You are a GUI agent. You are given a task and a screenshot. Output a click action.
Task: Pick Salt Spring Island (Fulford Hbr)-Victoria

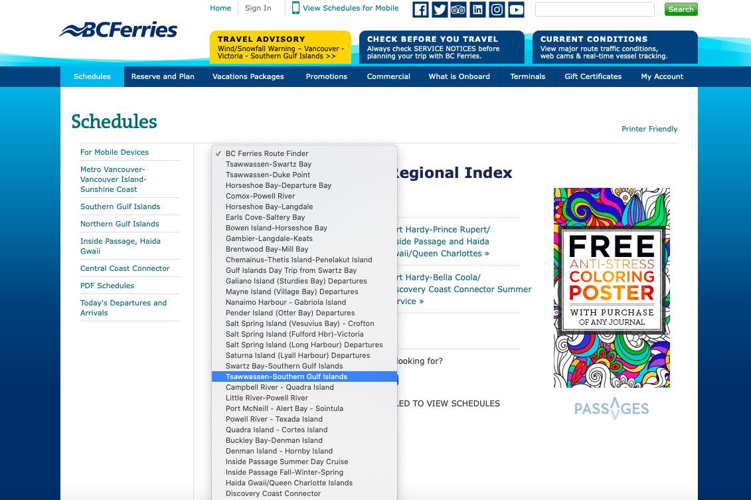(x=305, y=334)
